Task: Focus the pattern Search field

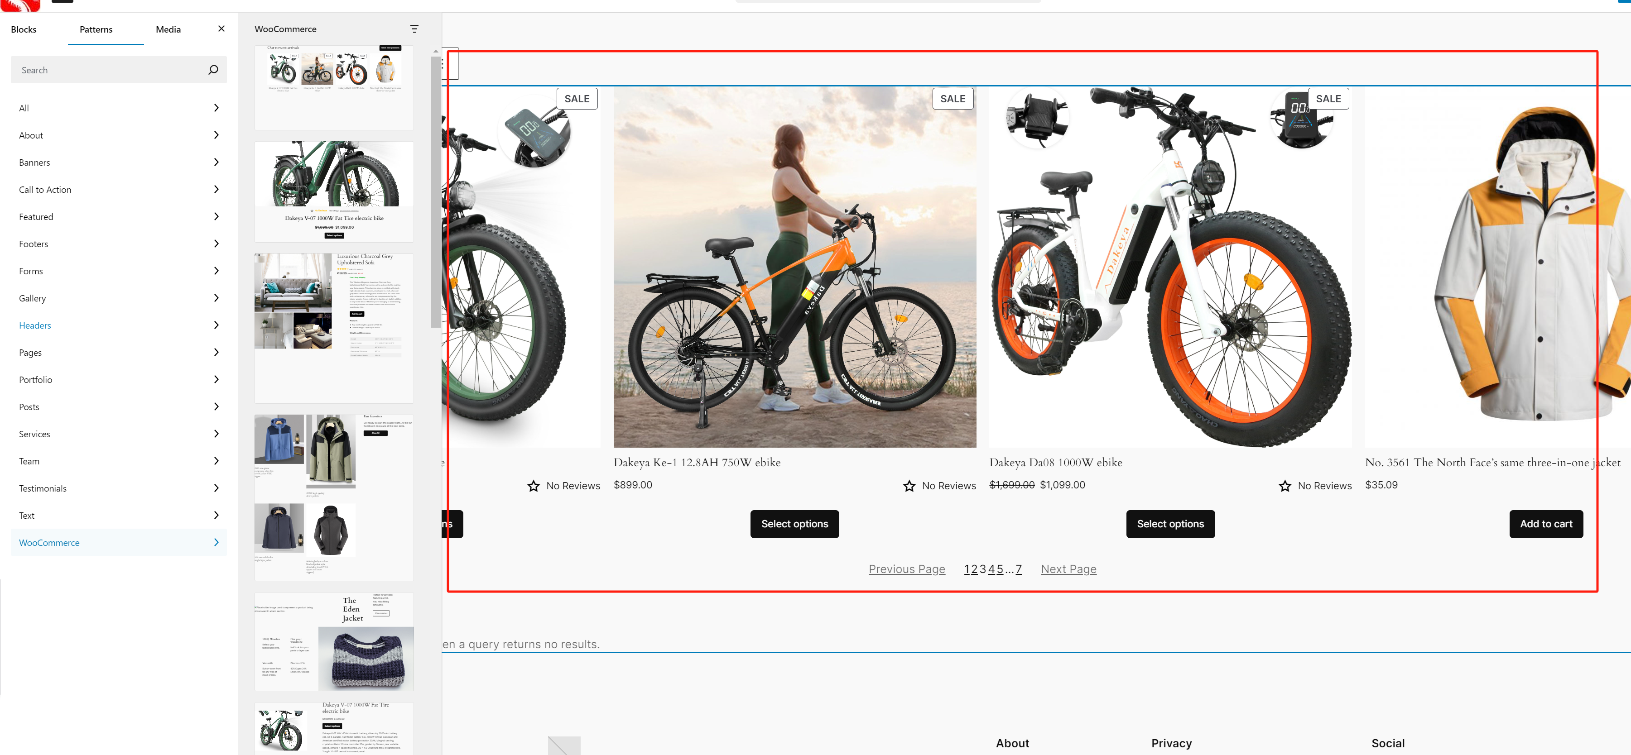Action: 108,70
